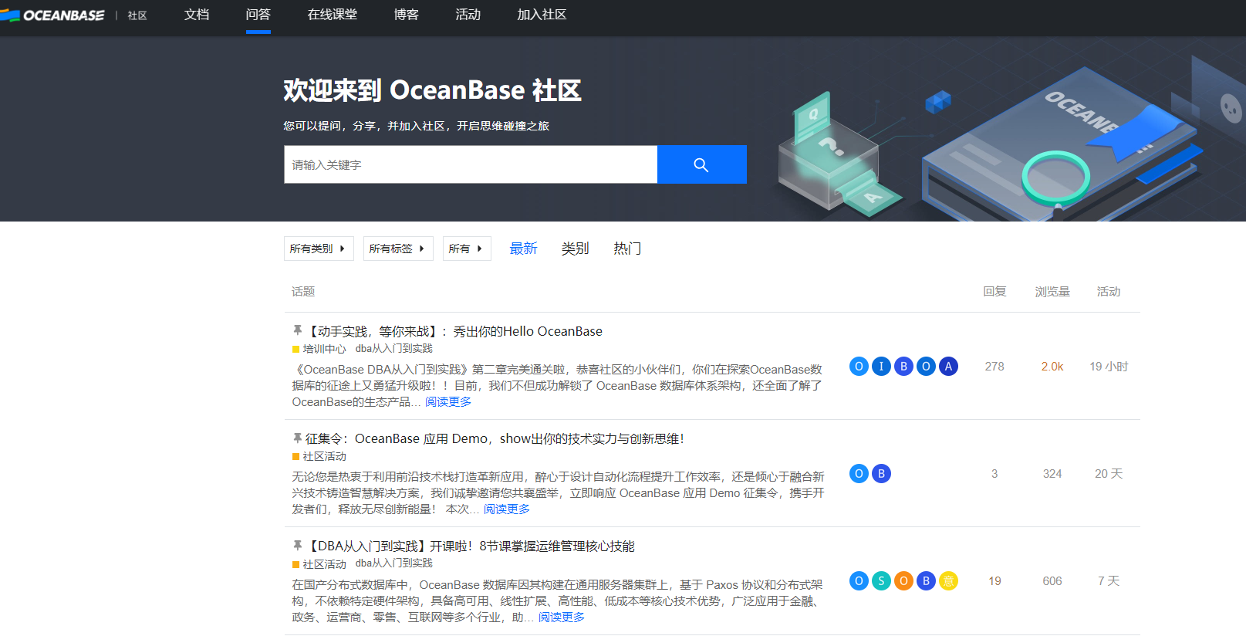Click 加入社区 in the top navigation
The width and height of the screenshot is (1246, 636).
pyautogui.click(x=542, y=15)
